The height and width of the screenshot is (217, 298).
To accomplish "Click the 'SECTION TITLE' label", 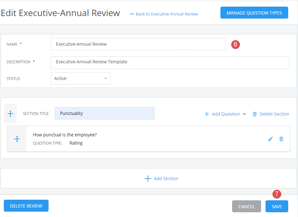I will [36, 113].
